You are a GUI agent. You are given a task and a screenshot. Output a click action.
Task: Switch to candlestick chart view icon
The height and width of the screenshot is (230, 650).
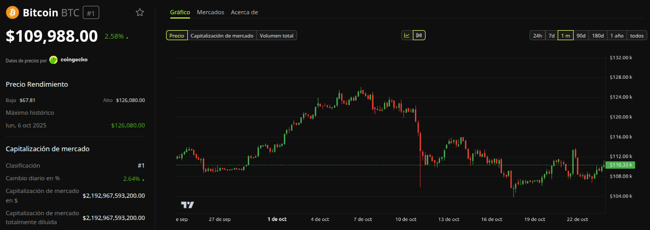(x=419, y=35)
